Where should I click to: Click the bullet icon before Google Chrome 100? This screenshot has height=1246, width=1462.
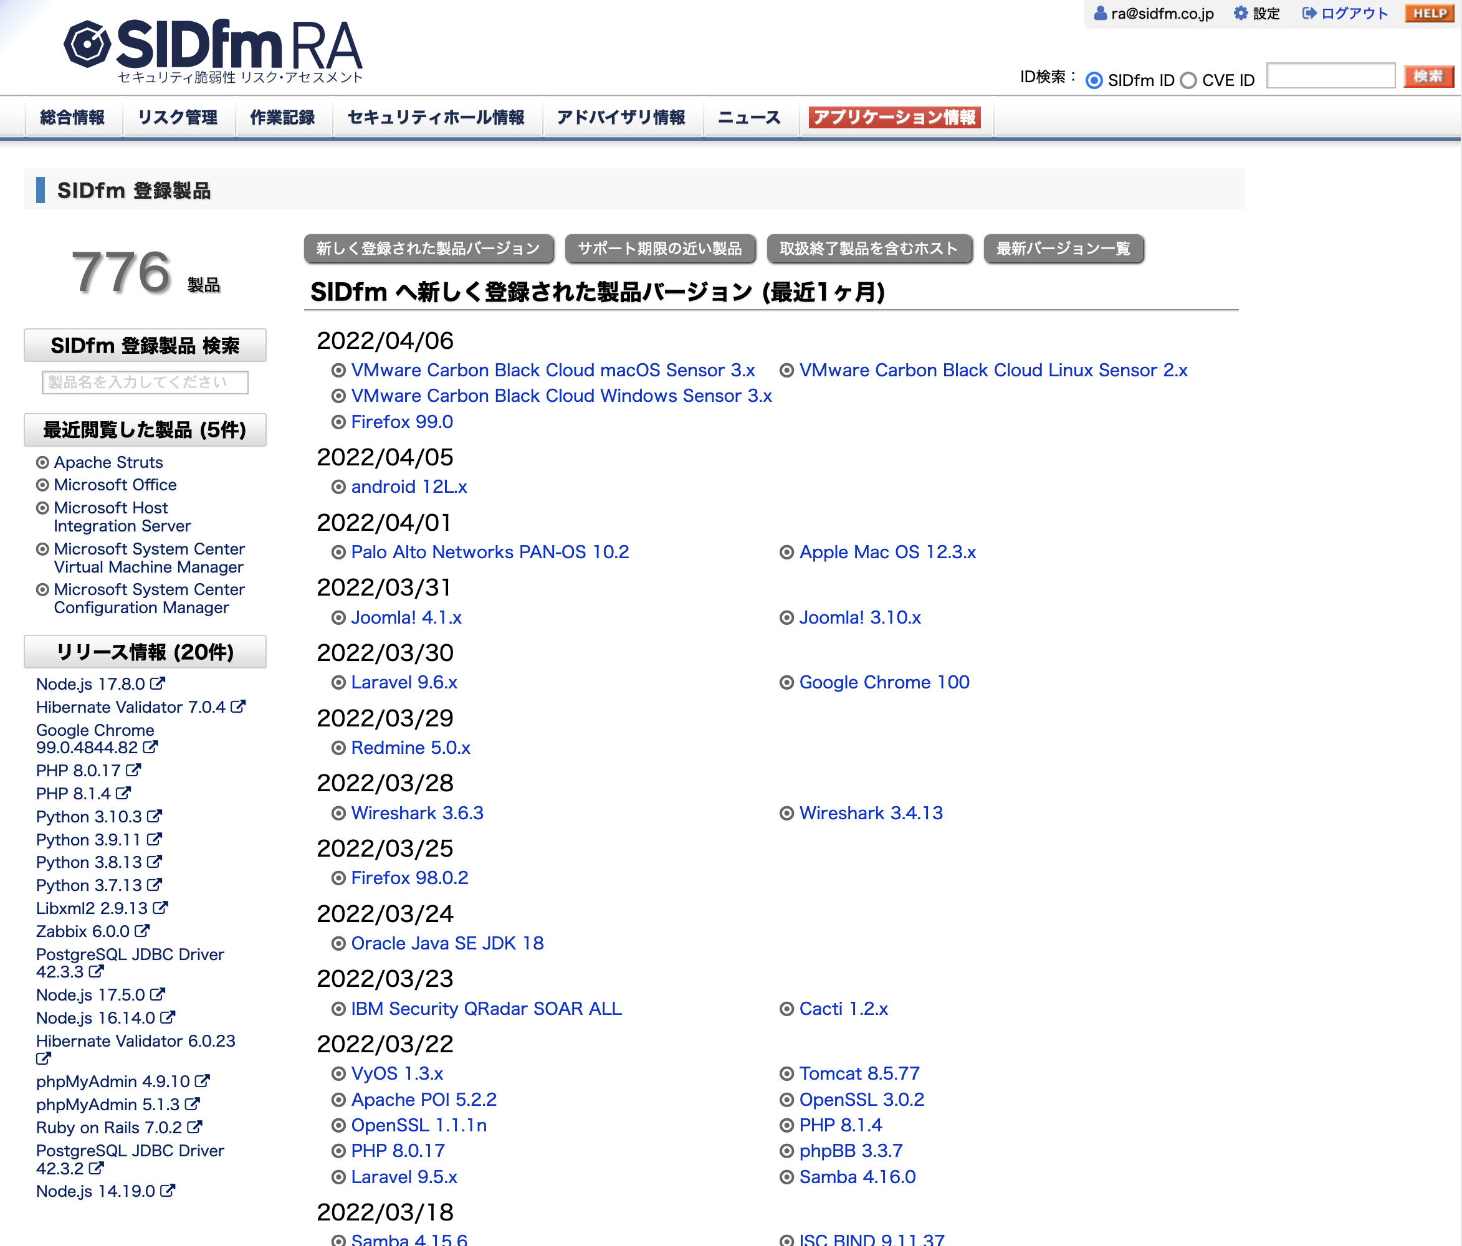(786, 682)
